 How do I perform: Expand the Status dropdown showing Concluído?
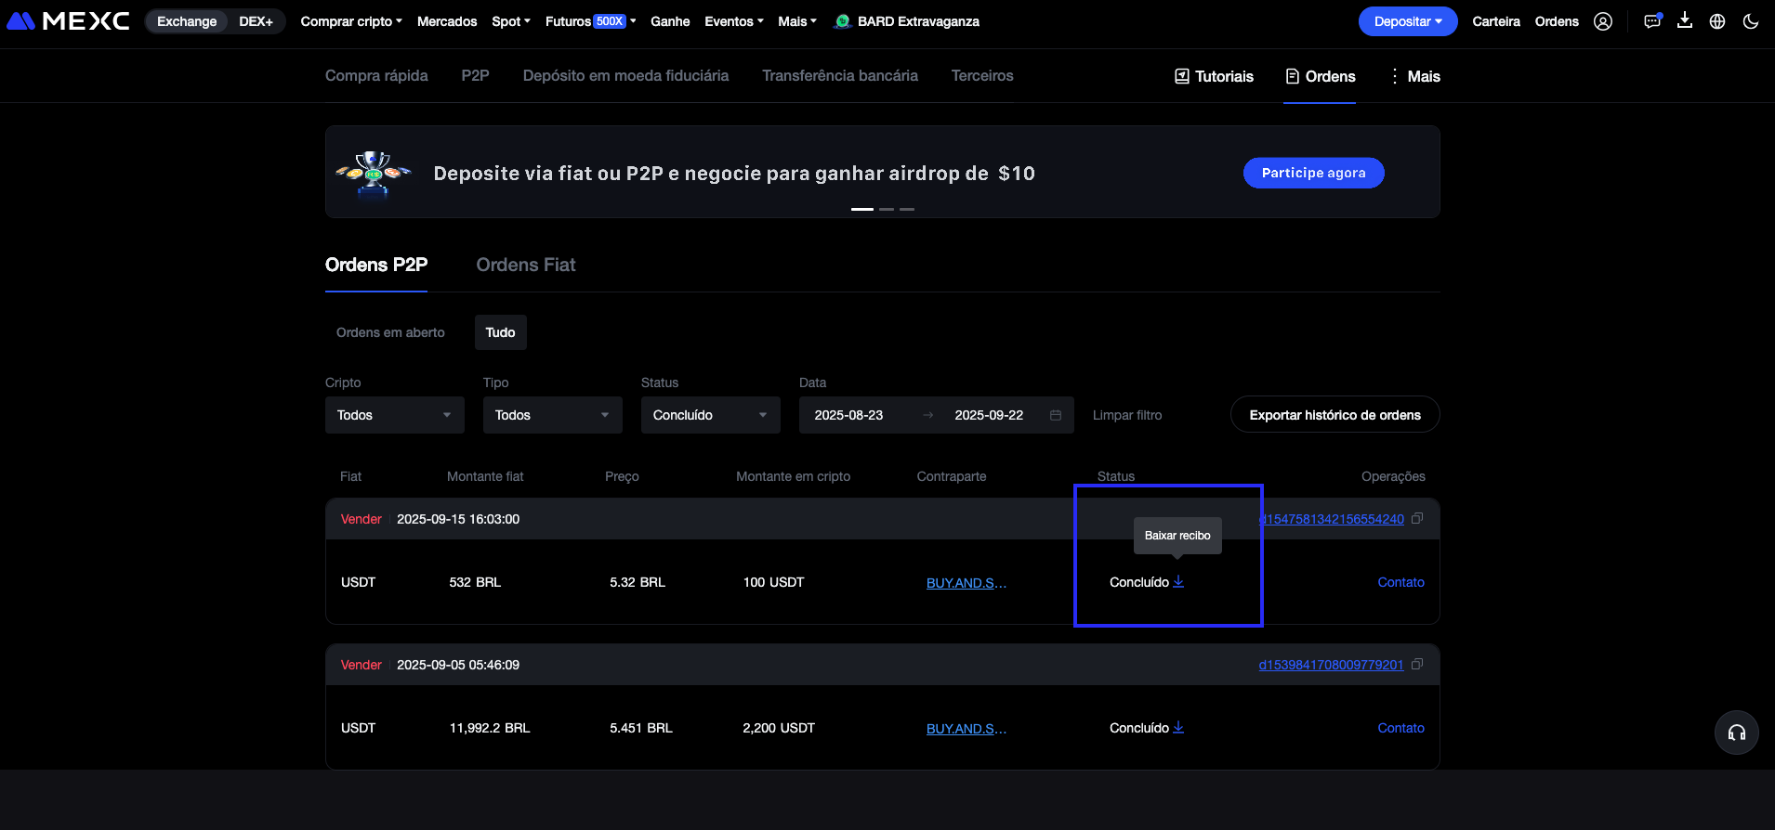[710, 415]
